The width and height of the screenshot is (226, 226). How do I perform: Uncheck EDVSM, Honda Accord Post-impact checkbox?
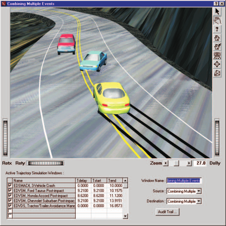(x=10, y=196)
